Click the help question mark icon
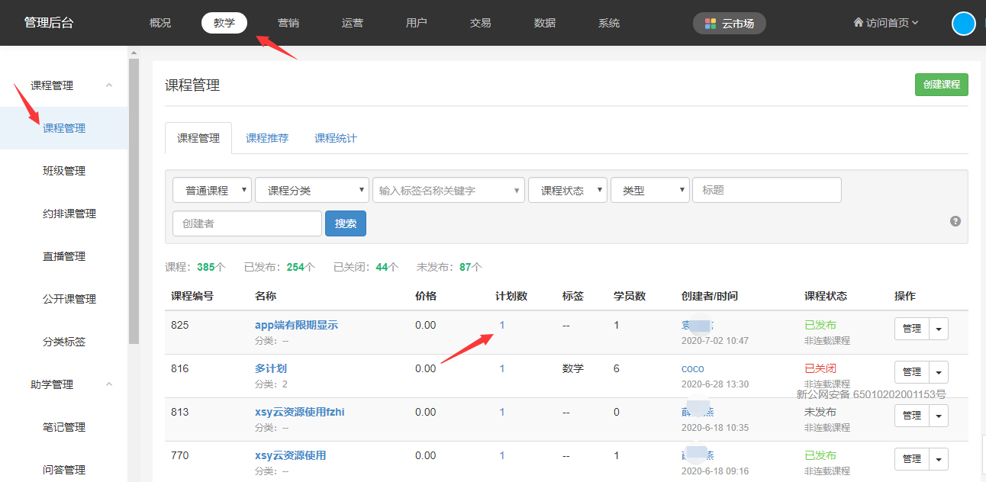 (955, 221)
